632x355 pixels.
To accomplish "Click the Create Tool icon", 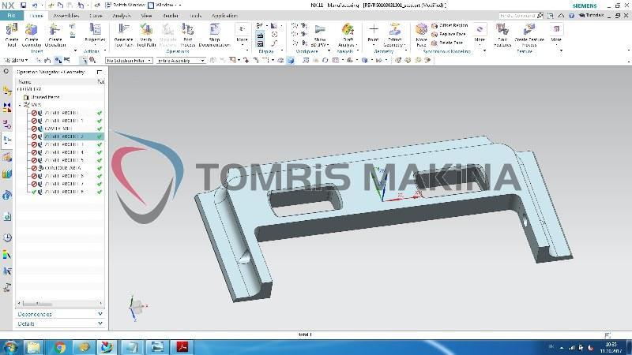I will 12,35.
